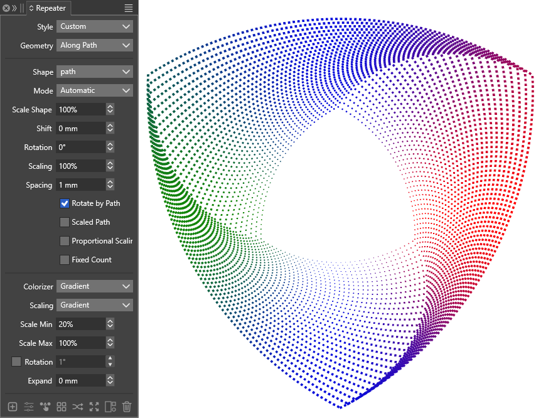
Task: Close the Repeater panel with the X icon
Action: point(6,8)
